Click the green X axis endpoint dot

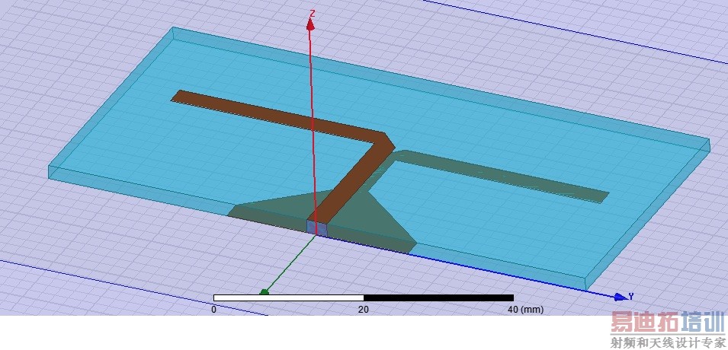tap(265, 292)
